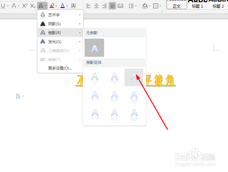Click the underline formatting icon
This screenshot has height=172, width=228.
3,6
